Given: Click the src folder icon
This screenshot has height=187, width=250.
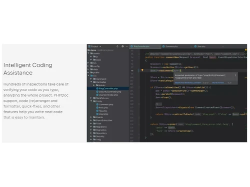Looking at the screenshot, I should (x=91, y=76).
